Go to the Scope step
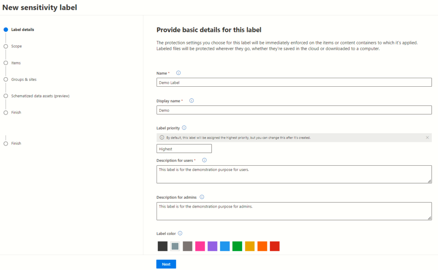The image size is (438, 270). pyautogui.click(x=16, y=46)
